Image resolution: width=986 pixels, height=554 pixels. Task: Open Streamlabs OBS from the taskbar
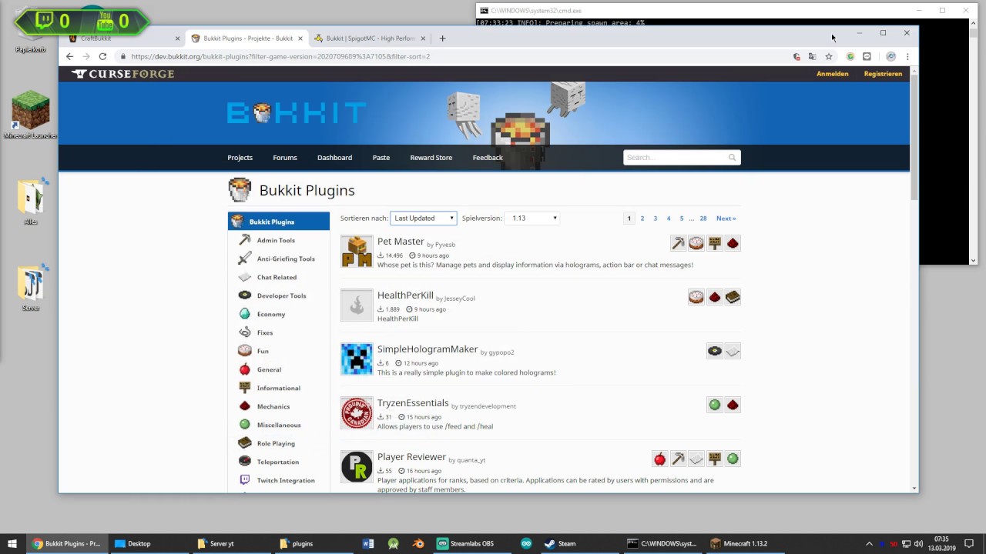click(466, 543)
